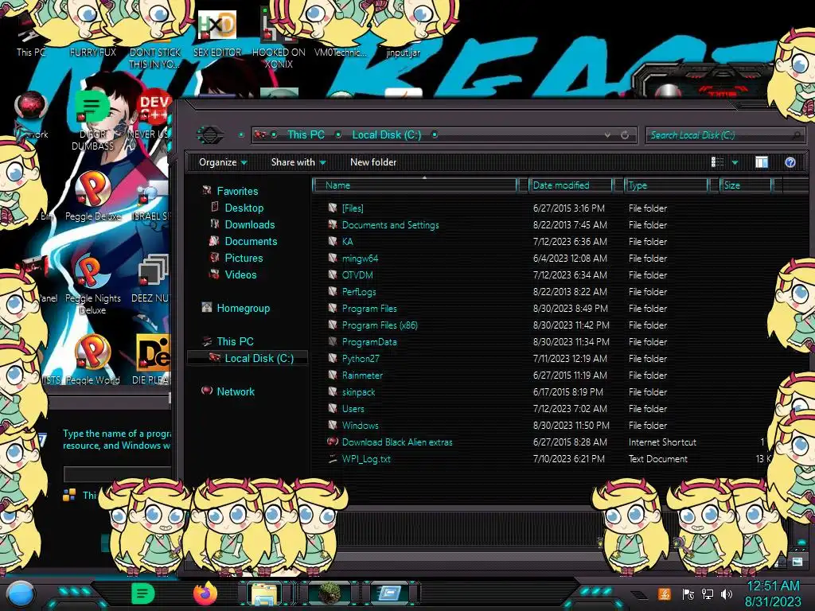Screen dimensions: 815x611
Task: Select Pictures under Favorites
Action: [x=244, y=258]
